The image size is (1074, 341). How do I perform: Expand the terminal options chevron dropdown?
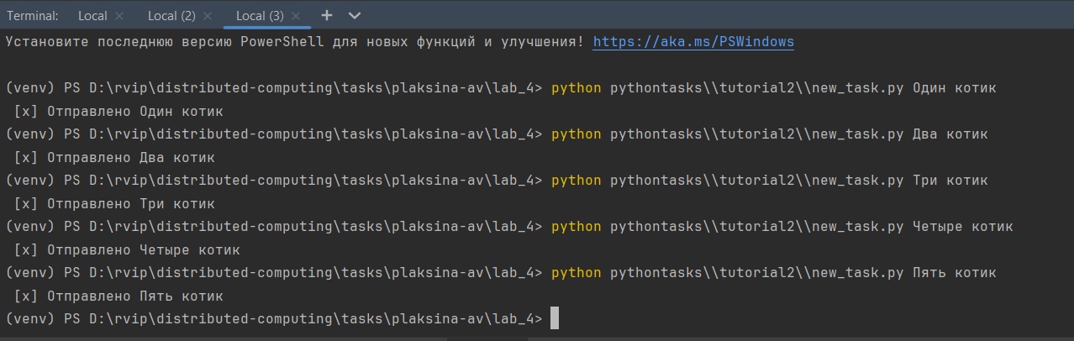(354, 15)
